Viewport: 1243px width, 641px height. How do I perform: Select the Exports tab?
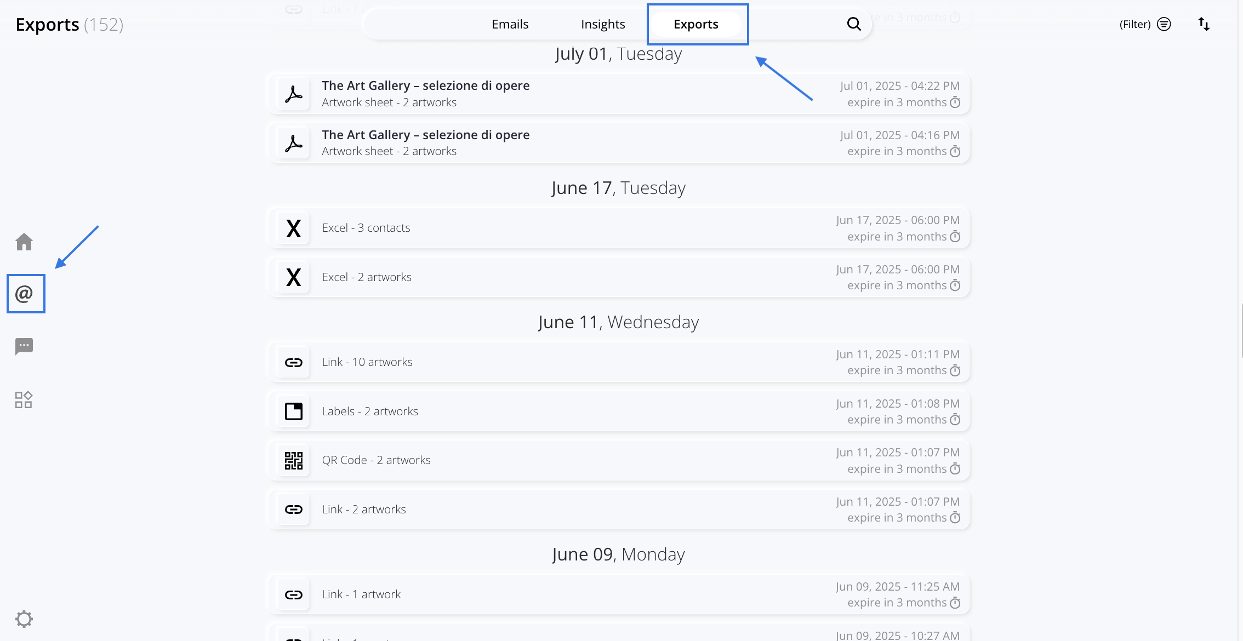[696, 24]
